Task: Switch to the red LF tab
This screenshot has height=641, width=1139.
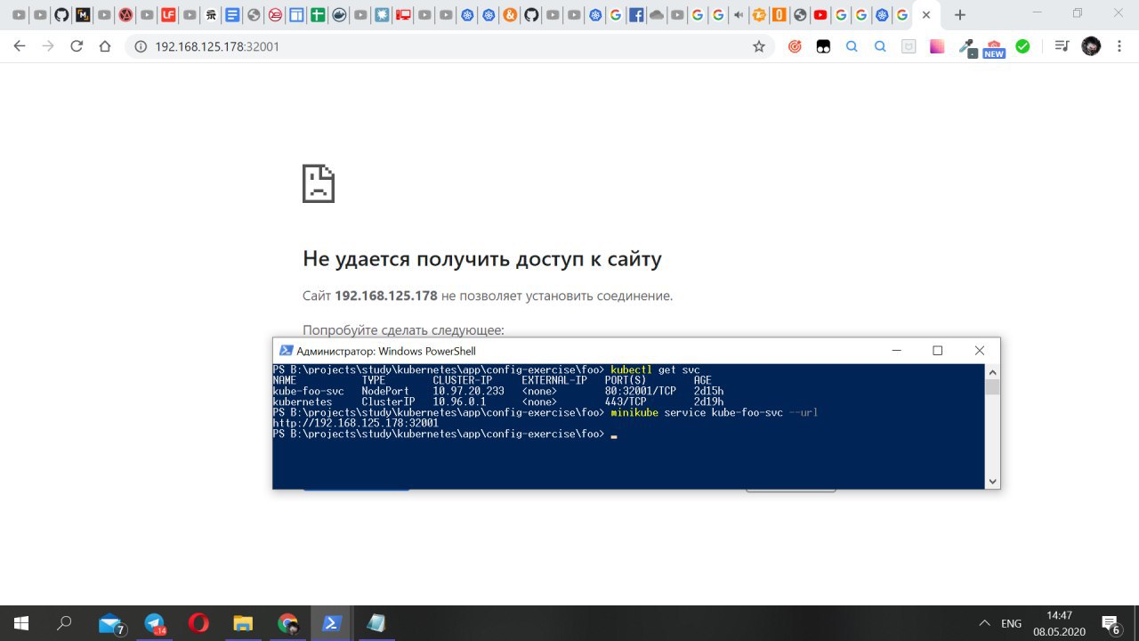Action: click(x=169, y=15)
